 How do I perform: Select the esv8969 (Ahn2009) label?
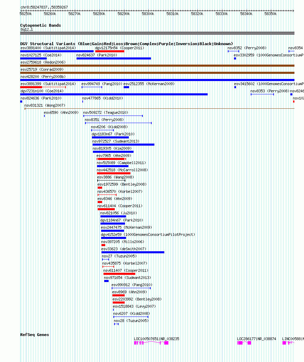129,292
